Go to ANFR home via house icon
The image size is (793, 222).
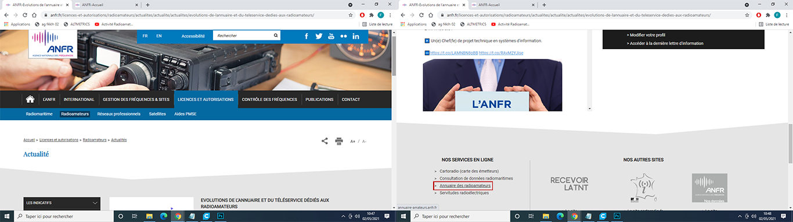(30, 99)
